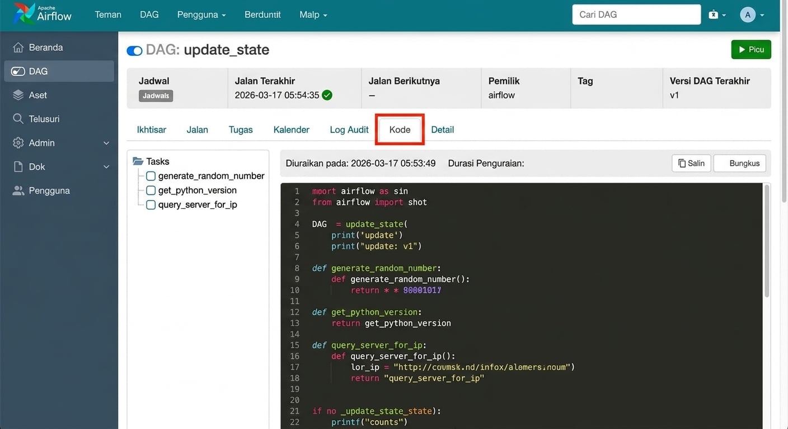Switch to the Ikhtisar tab

[x=152, y=130]
